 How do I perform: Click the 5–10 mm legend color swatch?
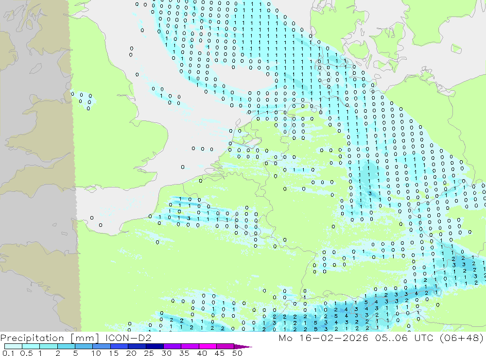(x=84, y=346)
